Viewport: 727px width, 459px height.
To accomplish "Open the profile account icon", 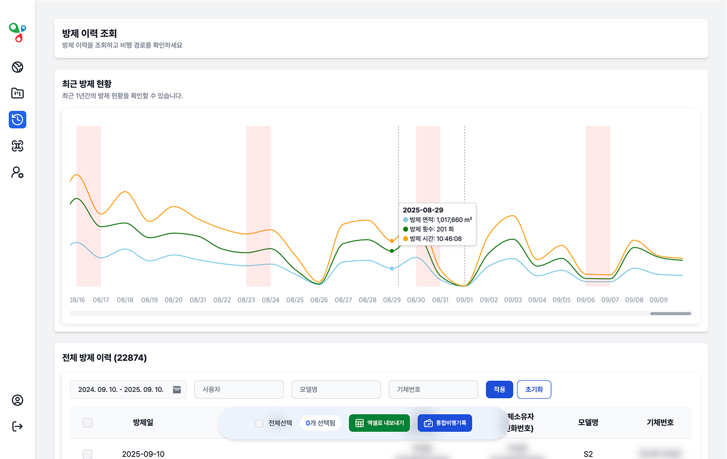I will pos(17,400).
